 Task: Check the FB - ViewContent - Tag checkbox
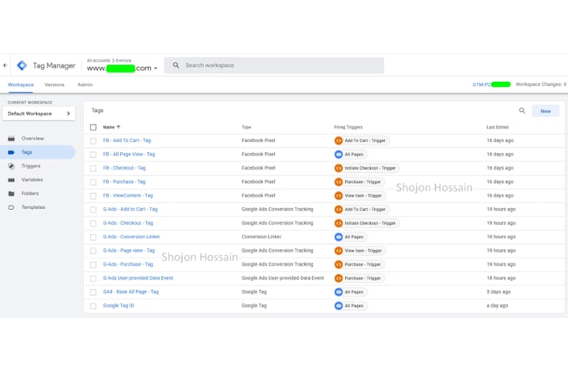click(x=93, y=196)
